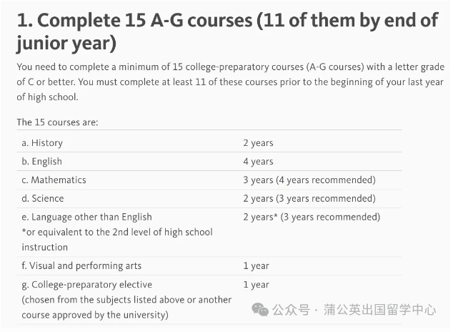Click the intro paragraph about letter grade C
The height and width of the screenshot is (332, 463).
click(x=230, y=82)
